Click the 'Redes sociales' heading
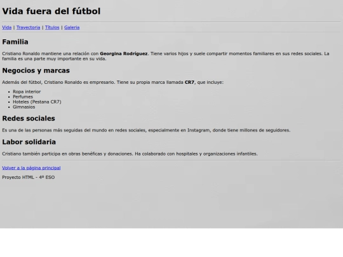Screen dimensions: 343x257 pyautogui.click(x=29, y=118)
